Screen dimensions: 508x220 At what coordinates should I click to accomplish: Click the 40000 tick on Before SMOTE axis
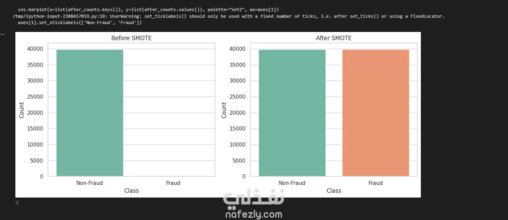[35, 49]
